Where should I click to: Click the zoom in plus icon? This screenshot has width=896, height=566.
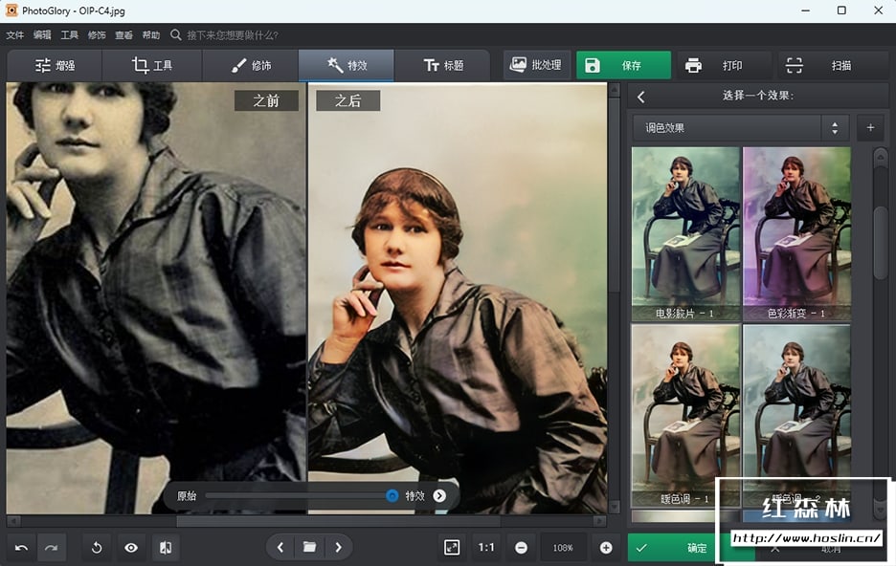point(606,548)
